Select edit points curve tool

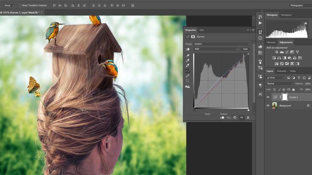click(x=187, y=71)
